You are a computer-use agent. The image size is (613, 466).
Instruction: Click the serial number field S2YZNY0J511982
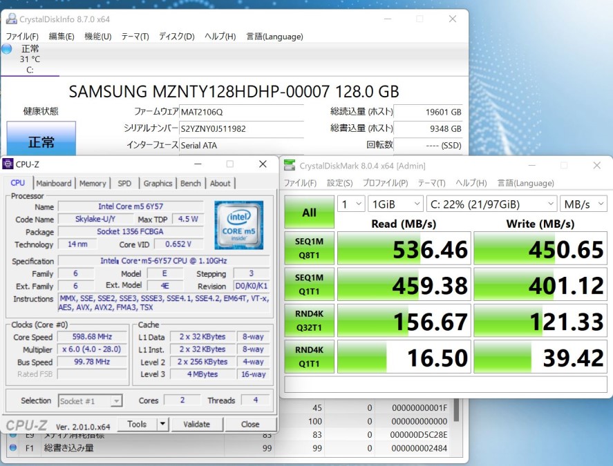pos(241,128)
